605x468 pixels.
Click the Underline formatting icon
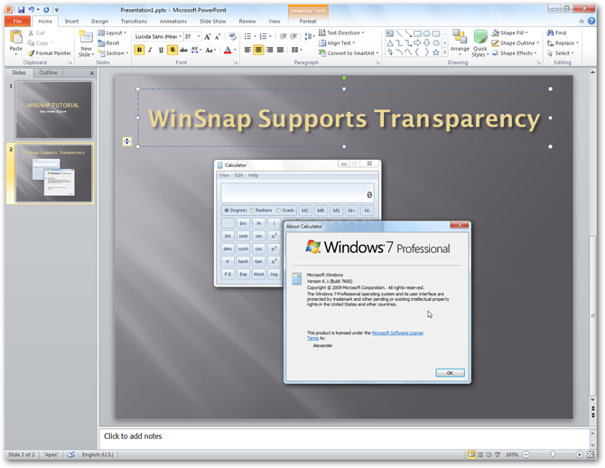[x=161, y=50]
